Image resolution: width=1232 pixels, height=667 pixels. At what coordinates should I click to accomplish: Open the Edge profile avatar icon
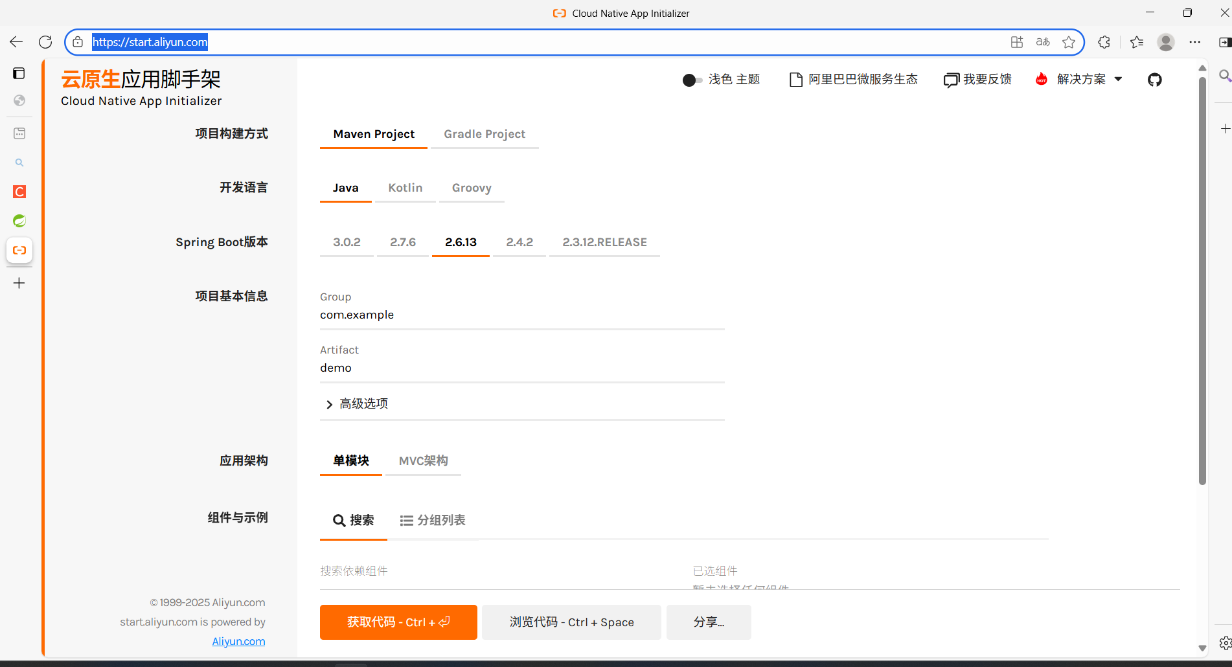point(1165,42)
